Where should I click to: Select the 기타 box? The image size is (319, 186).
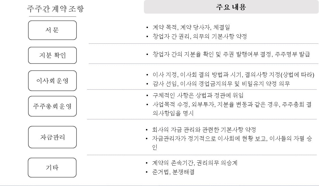pos(52,168)
